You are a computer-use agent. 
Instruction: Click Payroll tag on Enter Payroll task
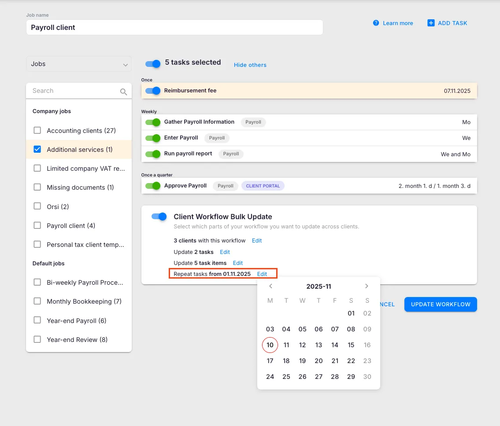click(x=217, y=138)
